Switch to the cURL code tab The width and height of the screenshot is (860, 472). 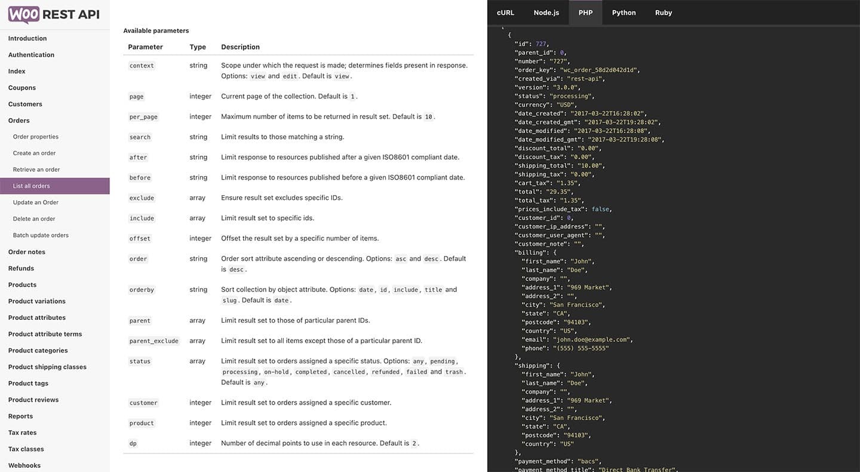pos(505,13)
